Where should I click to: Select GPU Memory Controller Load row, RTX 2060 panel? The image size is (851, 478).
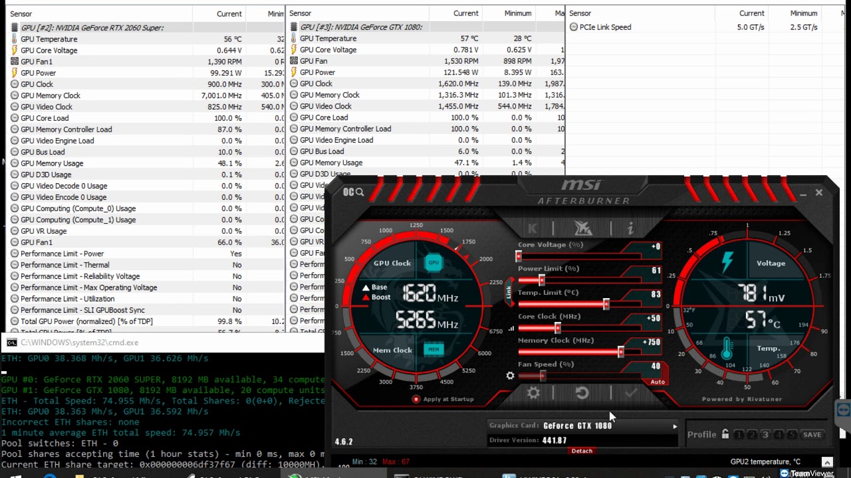click(x=146, y=129)
